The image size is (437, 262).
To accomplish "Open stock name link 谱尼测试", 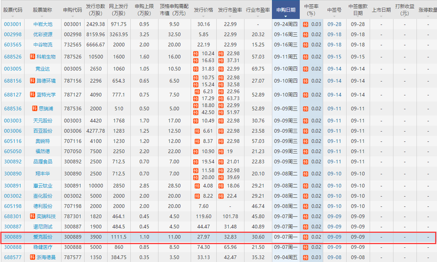I will 42,227.
